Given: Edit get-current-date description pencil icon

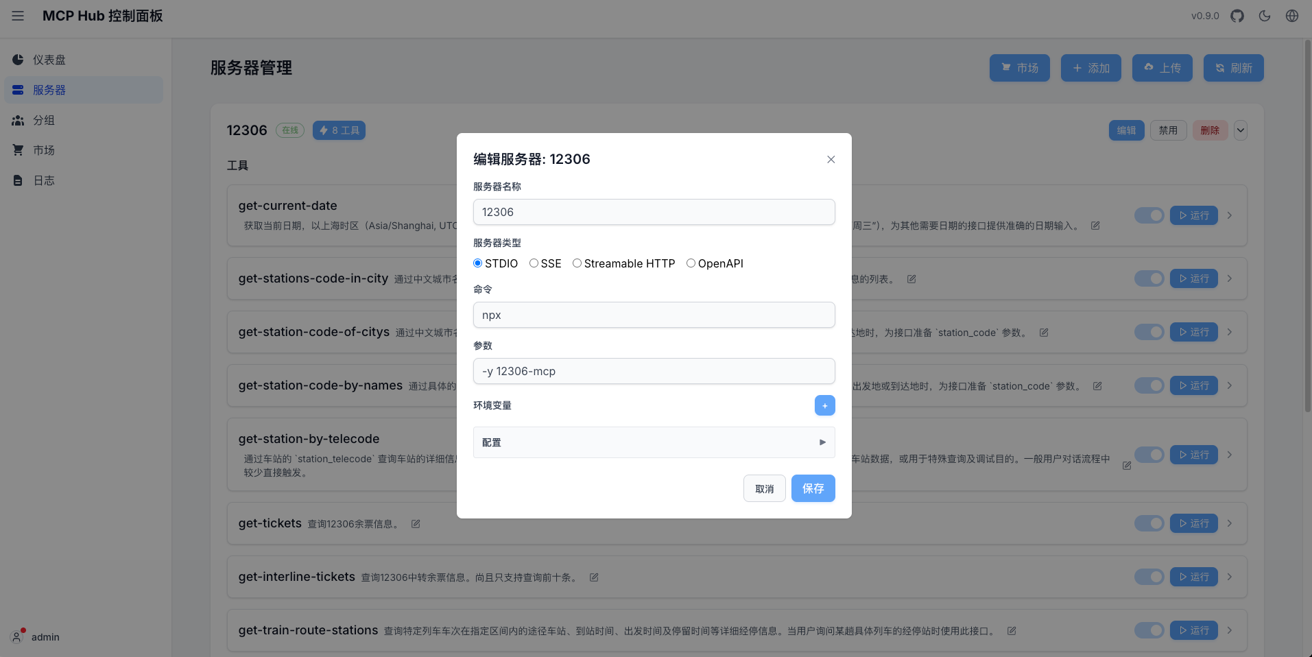Looking at the screenshot, I should [1095, 226].
